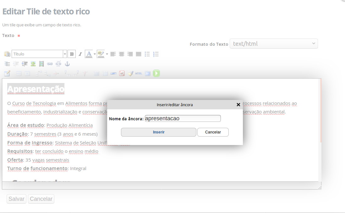Viewport: 345px width, 213px height.
Task: Click the unlink broken chain icon
Action: 58,64
